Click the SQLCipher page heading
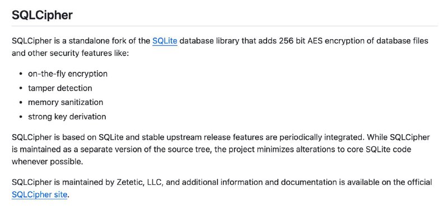The height and width of the screenshot is (210, 448). pos(43,15)
